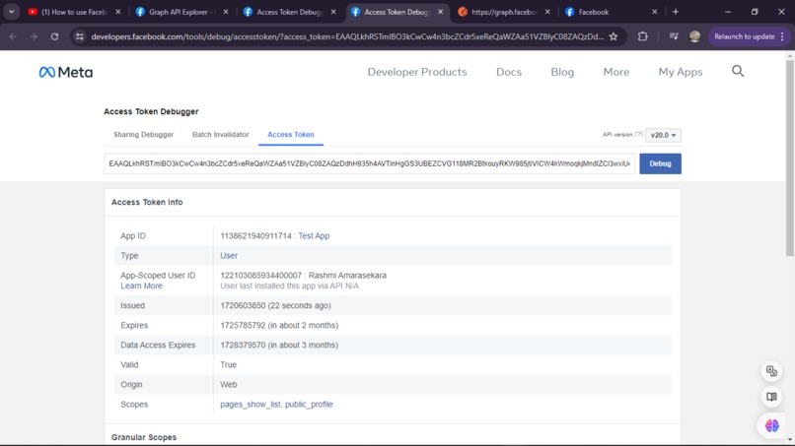795x446 pixels.
Task: Click the public_profile scope link
Action: coord(309,405)
